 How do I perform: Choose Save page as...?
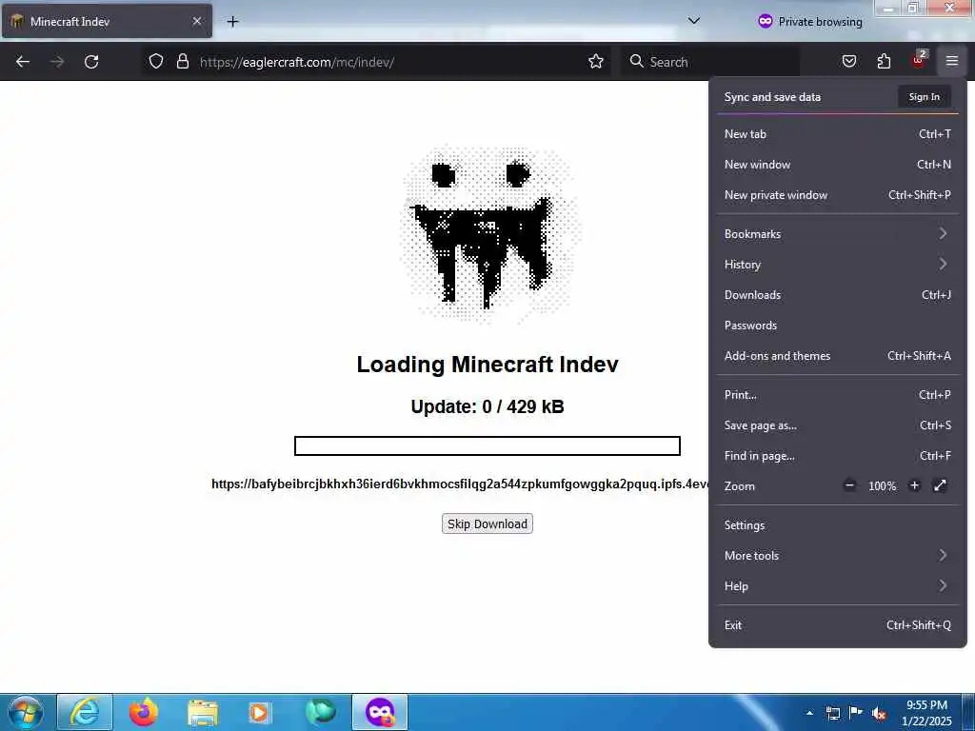coord(837,425)
